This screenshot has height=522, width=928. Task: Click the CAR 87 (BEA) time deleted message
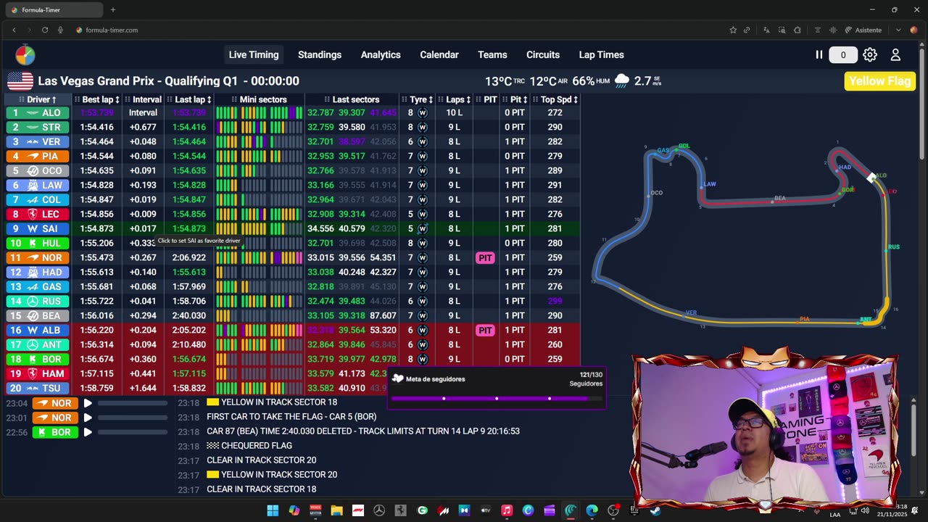[x=363, y=431]
